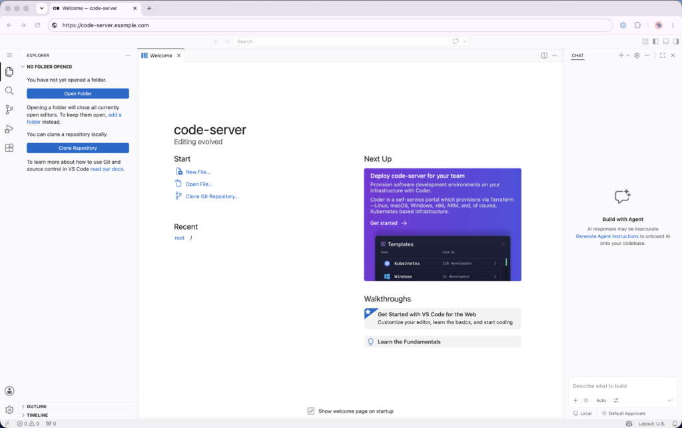
Task: Open the Search view in activity bar
Action: pyautogui.click(x=9, y=91)
